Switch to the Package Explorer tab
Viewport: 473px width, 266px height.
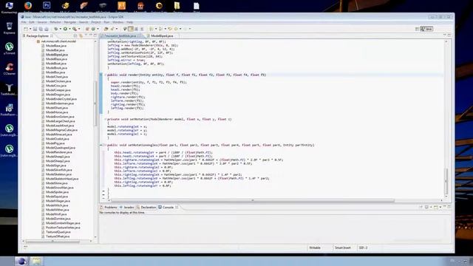point(38,36)
